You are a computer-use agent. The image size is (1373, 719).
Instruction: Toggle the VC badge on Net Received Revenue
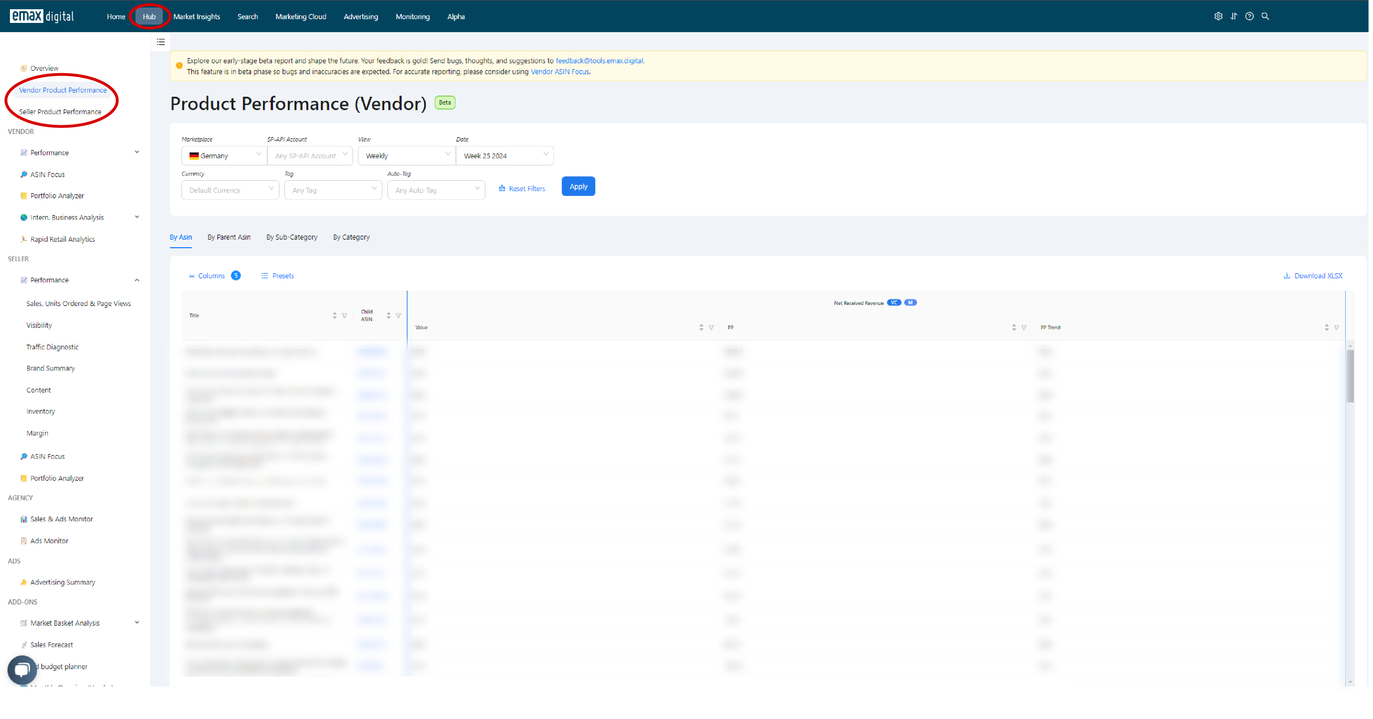894,303
